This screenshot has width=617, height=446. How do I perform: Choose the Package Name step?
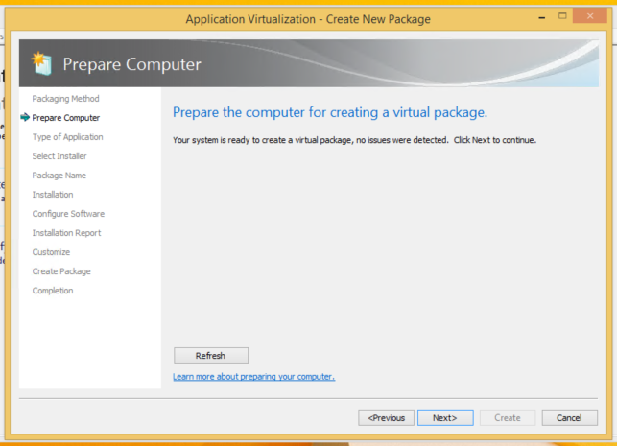[59, 176]
